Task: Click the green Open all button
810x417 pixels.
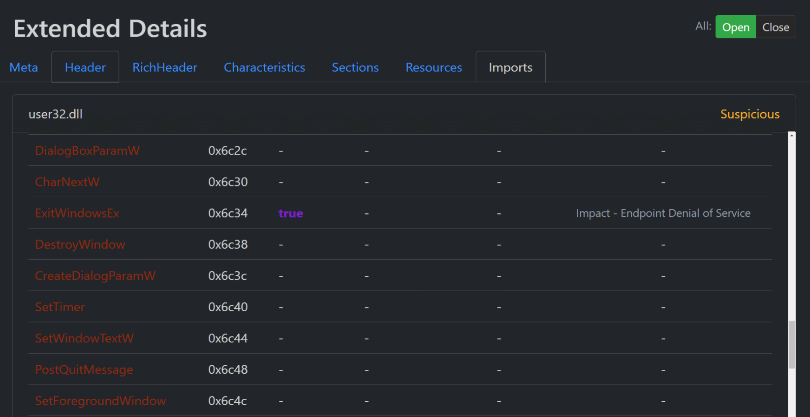Action: tap(736, 27)
